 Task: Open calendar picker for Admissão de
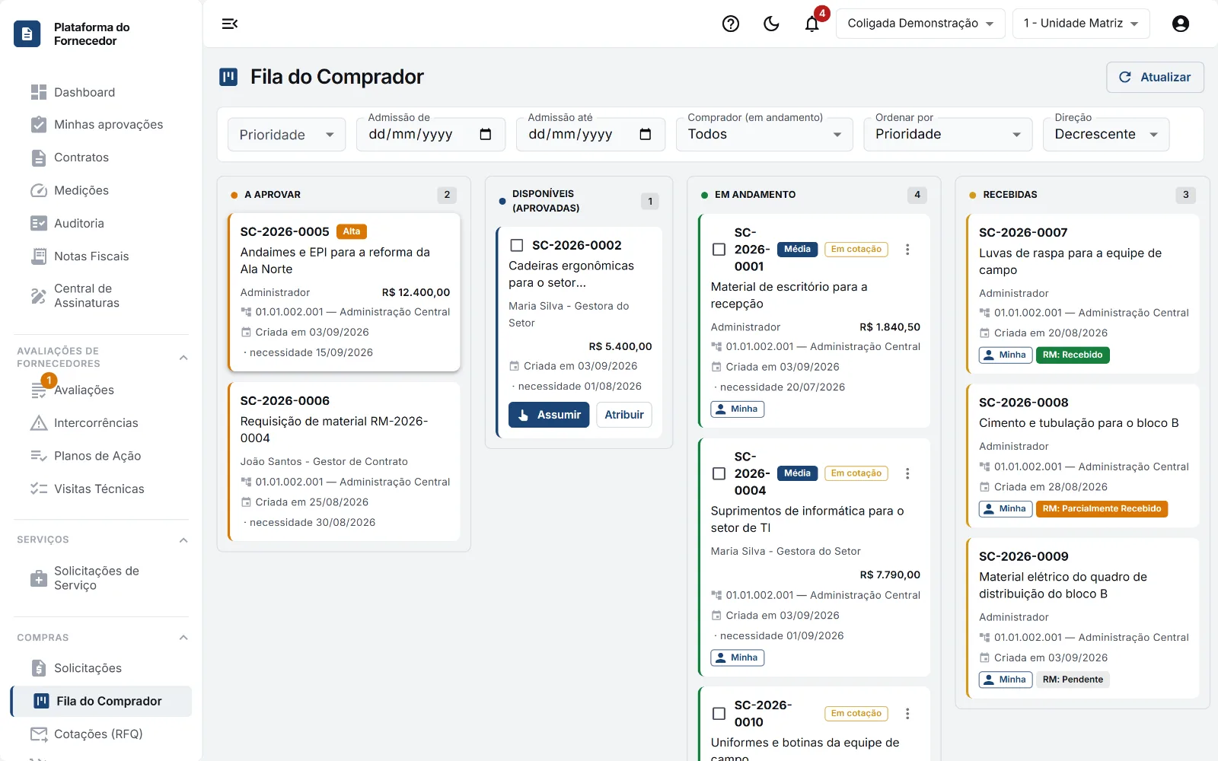[x=486, y=135]
